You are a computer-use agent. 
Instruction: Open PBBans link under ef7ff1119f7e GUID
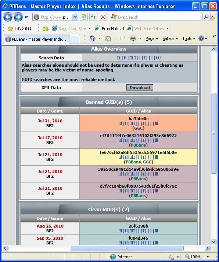[138, 145]
